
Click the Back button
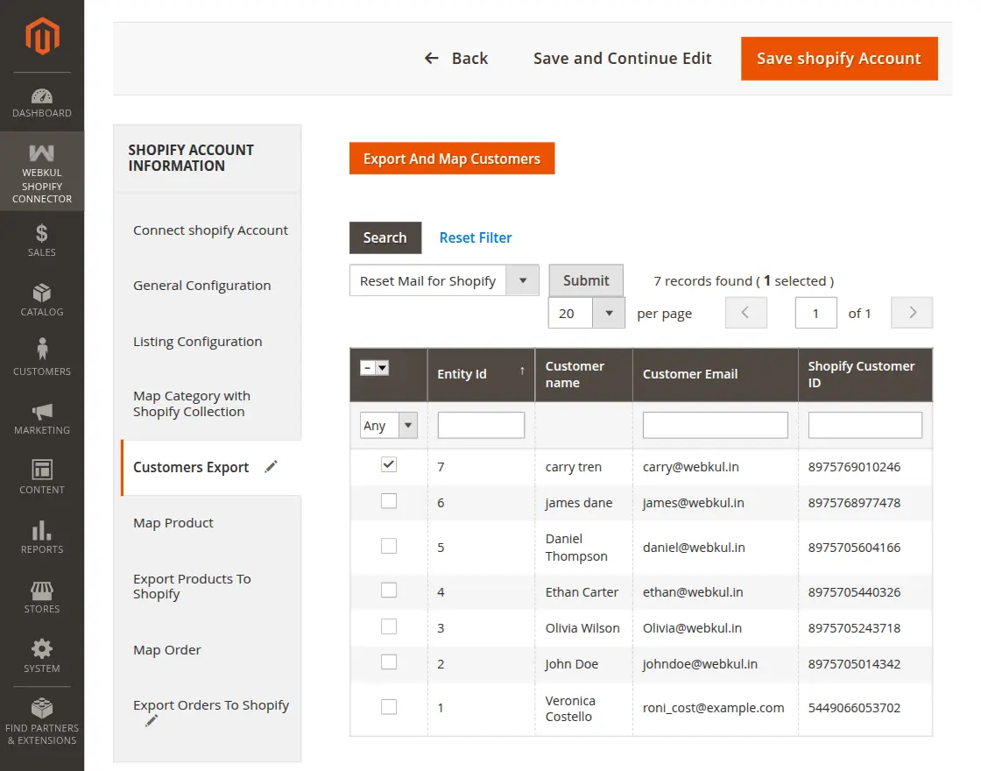pos(456,58)
